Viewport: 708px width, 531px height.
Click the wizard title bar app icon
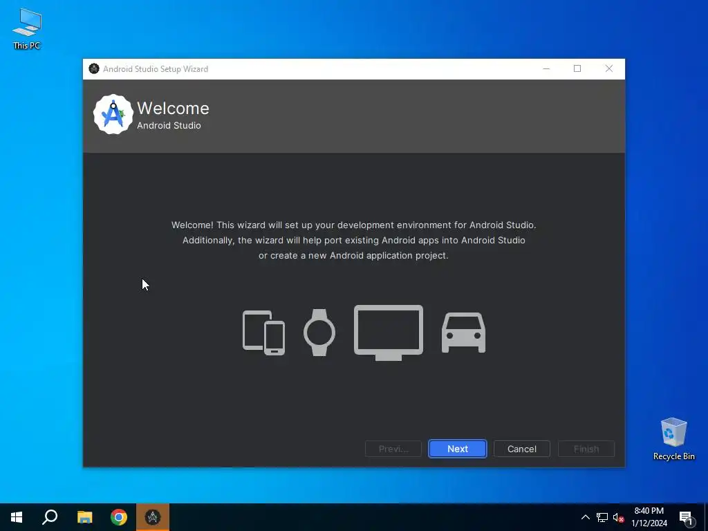[94, 68]
